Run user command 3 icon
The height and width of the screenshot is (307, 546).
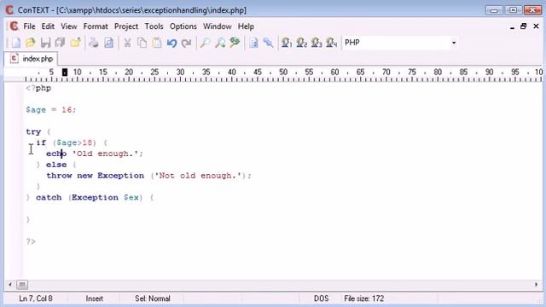click(x=317, y=43)
